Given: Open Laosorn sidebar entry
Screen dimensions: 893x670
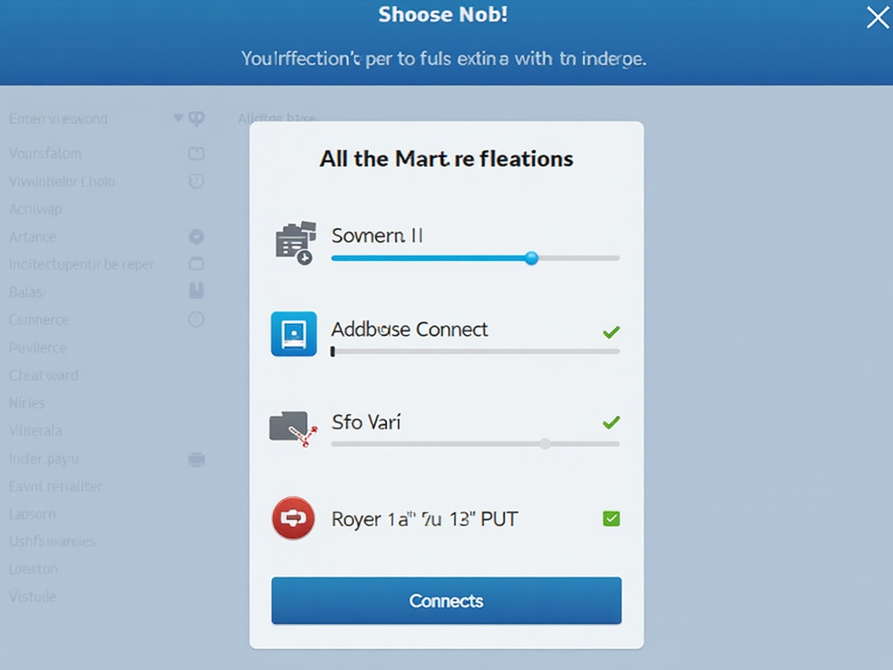Looking at the screenshot, I should [x=32, y=514].
